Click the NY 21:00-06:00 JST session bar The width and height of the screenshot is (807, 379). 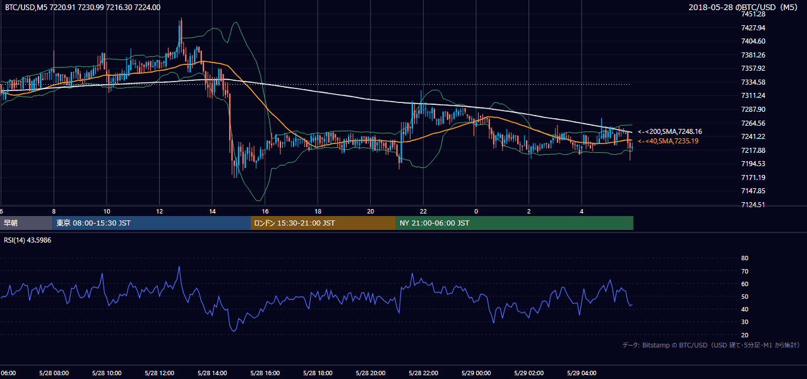point(515,223)
